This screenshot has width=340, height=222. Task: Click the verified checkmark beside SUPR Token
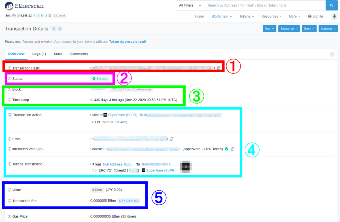tap(227, 149)
